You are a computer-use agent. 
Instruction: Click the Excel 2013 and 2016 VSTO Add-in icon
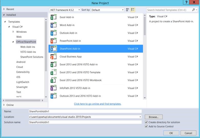click(53, 65)
